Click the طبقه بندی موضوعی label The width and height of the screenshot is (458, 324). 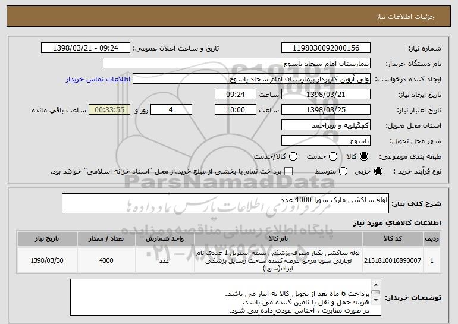[x=410, y=157]
